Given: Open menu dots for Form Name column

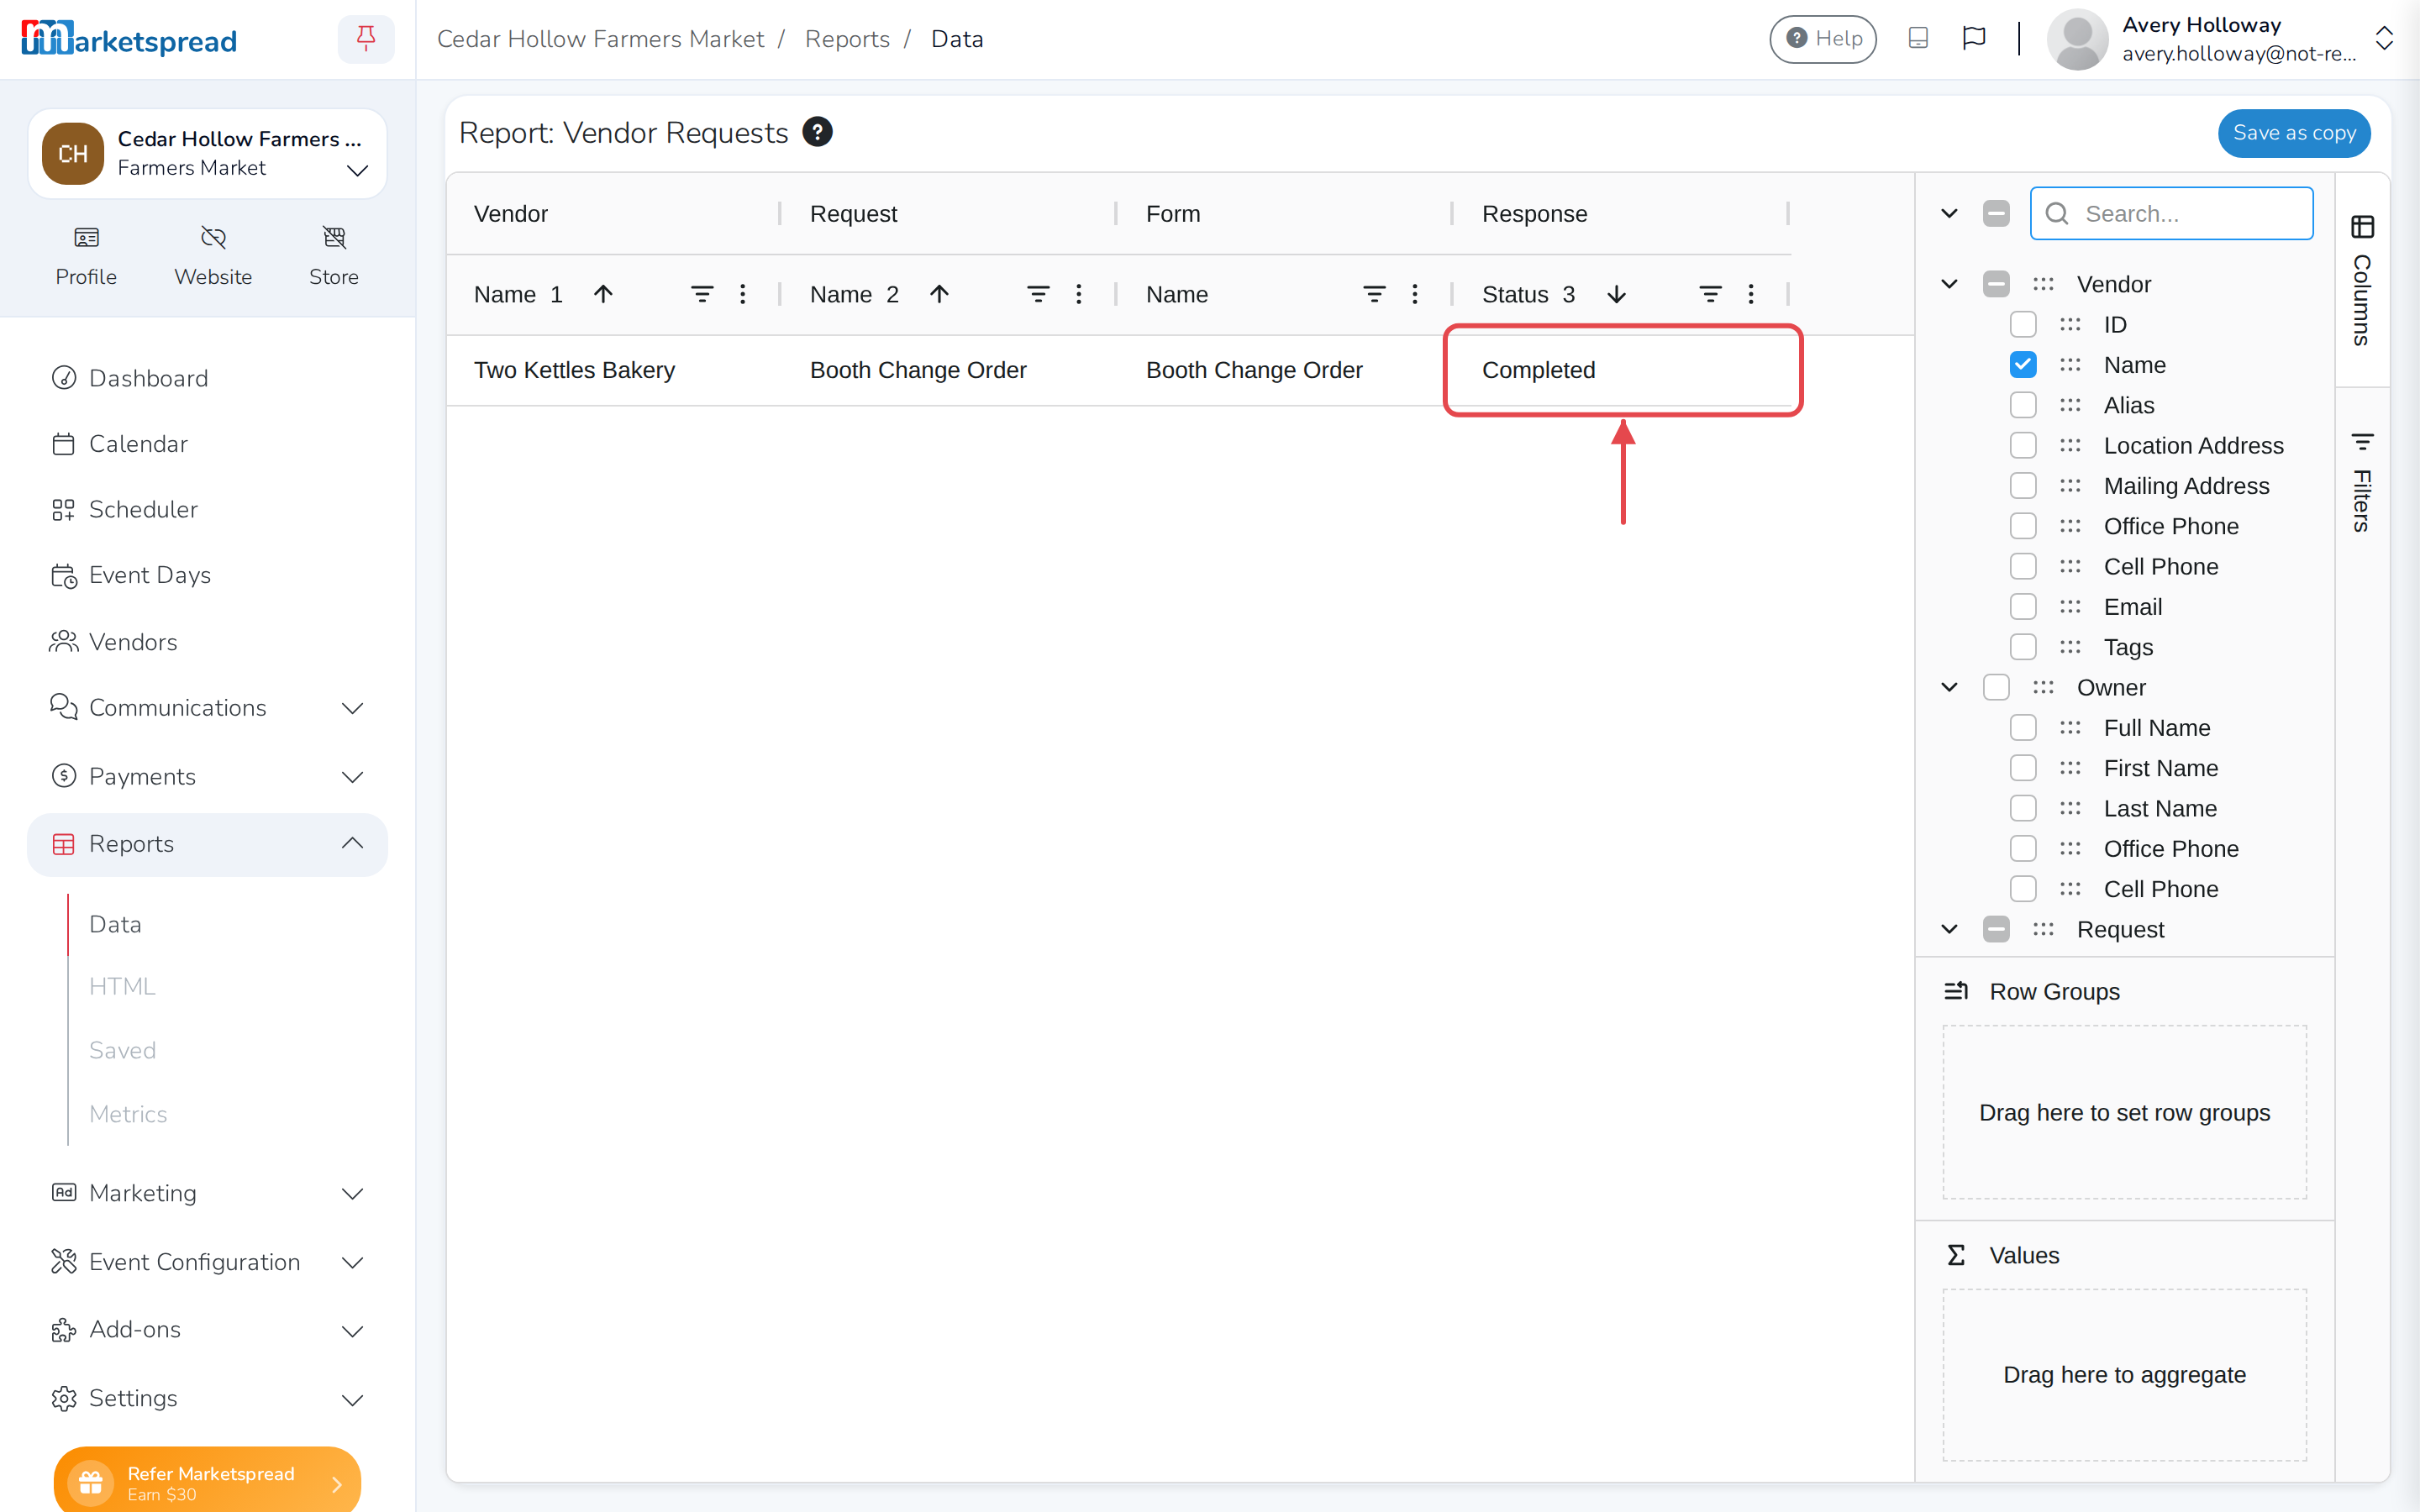Looking at the screenshot, I should (x=1414, y=294).
